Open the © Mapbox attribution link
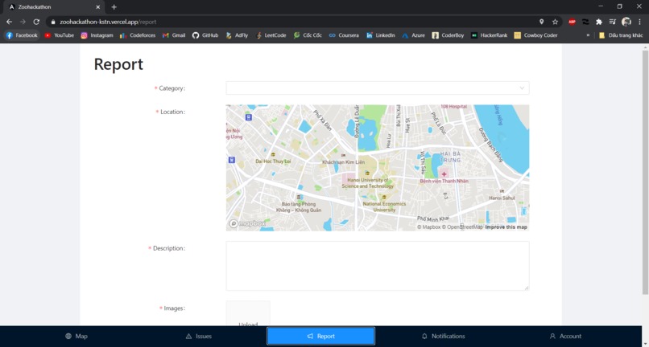 (x=429, y=227)
